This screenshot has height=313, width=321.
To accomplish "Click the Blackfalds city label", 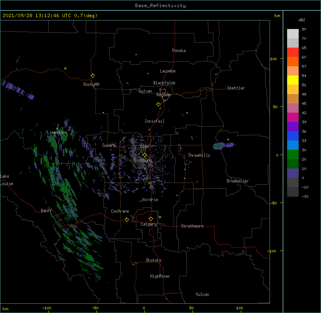I will coord(164,83).
